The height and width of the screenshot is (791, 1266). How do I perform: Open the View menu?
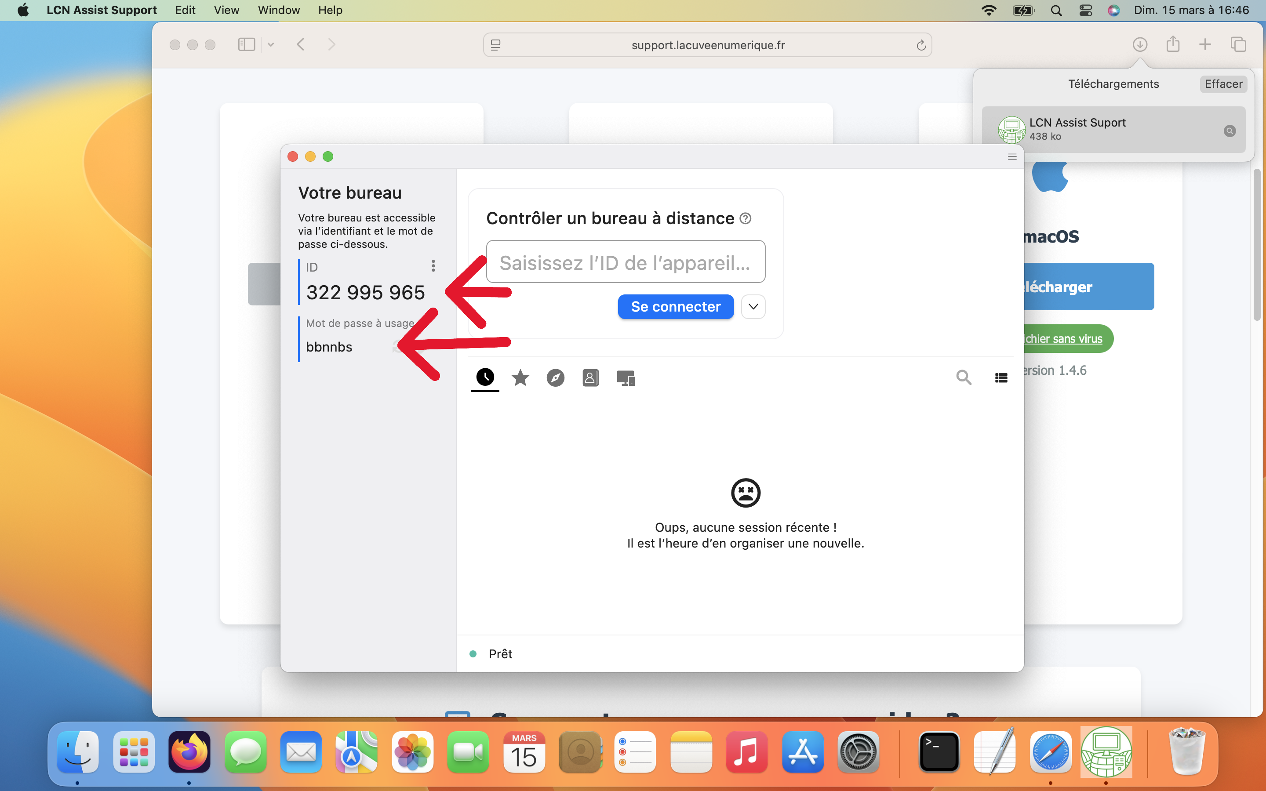click(x=226, y=10)
